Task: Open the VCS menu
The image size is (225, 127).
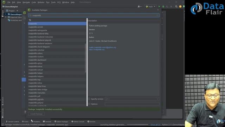Action: tap(59, 2)
